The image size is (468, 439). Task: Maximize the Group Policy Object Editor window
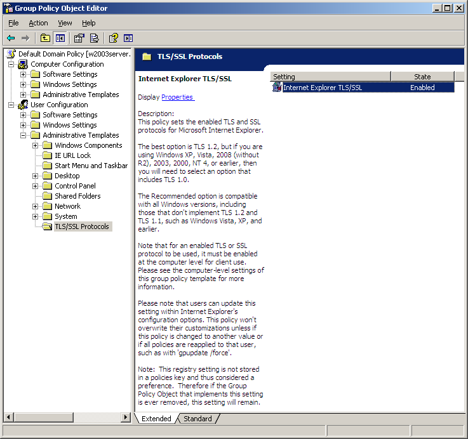tap(447, 8)
